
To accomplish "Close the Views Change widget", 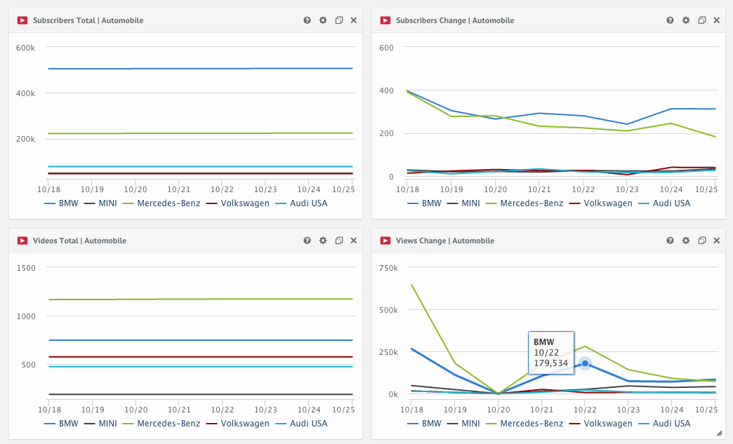I will coord(717,241).
